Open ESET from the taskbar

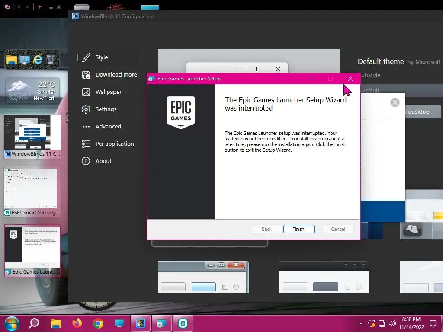point(183,323)
